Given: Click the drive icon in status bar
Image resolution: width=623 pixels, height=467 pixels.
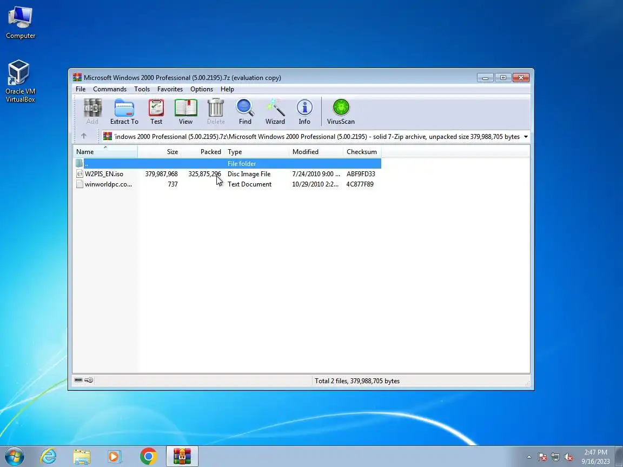Looking at the screenshot, I should tap(78, 380).
